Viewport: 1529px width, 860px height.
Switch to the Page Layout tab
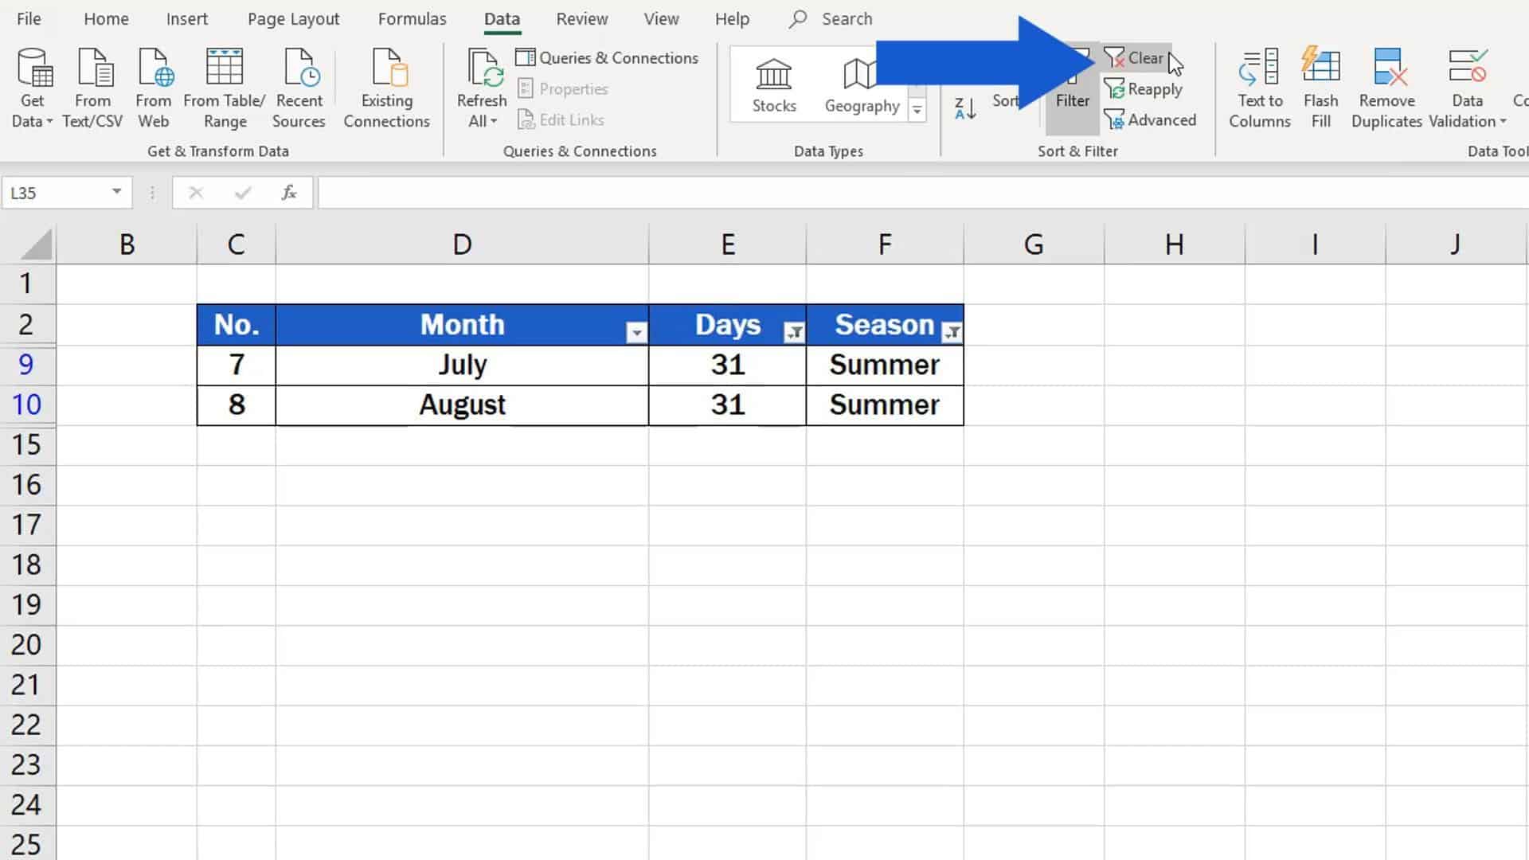(x=293, y=19)
